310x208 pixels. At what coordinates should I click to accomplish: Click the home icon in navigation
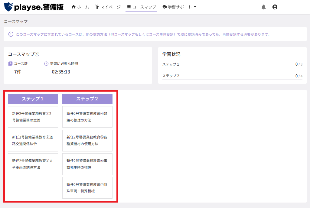tap(73, 7)
